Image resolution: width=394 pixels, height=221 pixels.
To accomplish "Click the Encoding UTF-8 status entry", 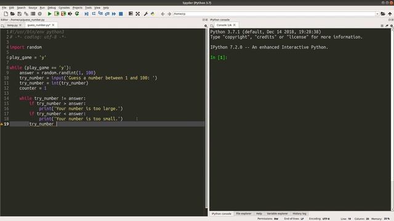I will tap(320, 219).
